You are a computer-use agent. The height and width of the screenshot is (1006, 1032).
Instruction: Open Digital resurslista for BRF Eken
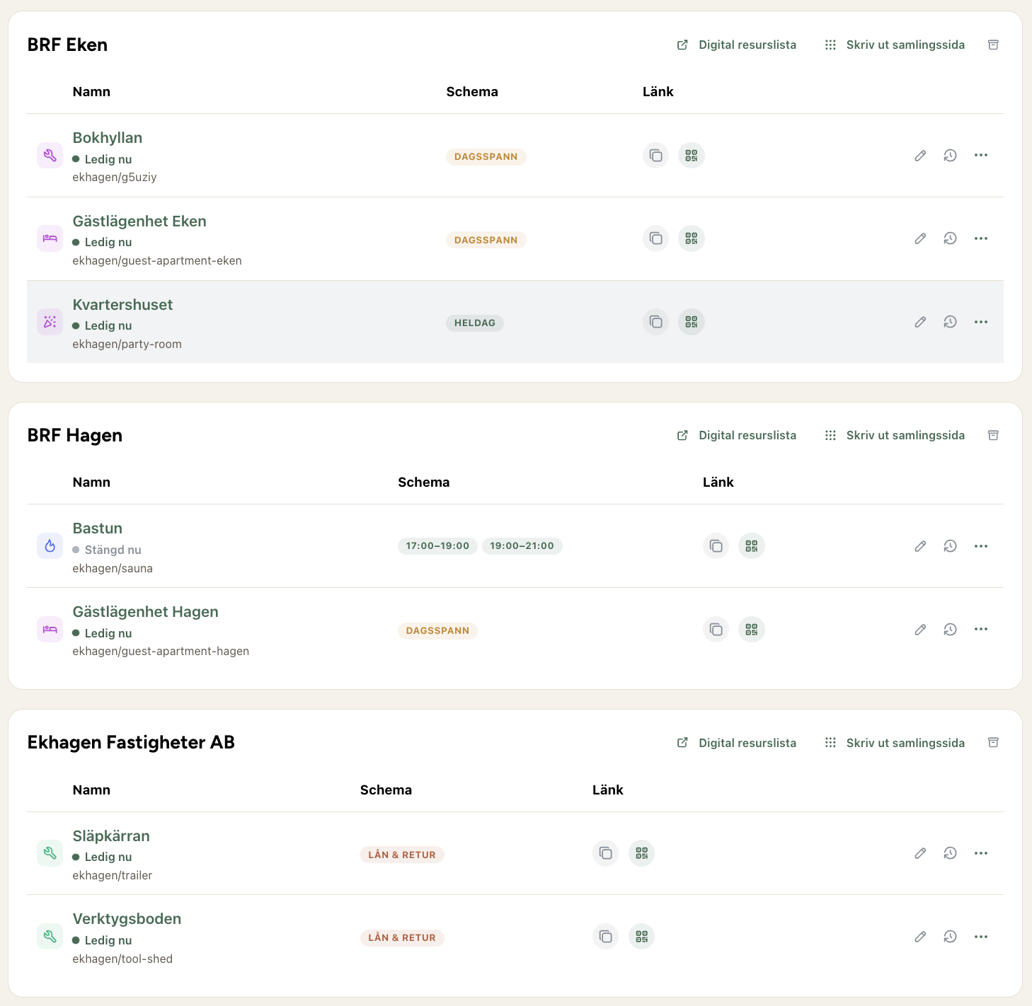pyautogui.click(x=737, y=45)
